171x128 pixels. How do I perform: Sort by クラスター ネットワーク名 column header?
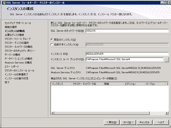tap(88, 84)
